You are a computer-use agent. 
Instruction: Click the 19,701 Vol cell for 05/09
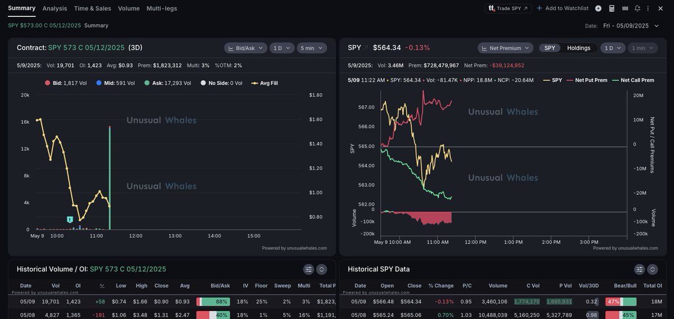[x=51, y=302]
